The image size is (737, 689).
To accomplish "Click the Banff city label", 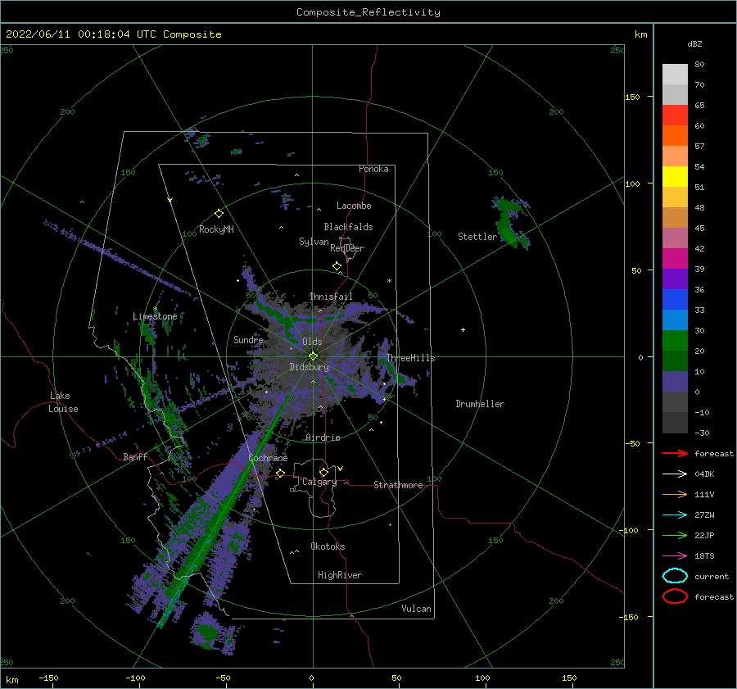I will click(x=135, y=456).
